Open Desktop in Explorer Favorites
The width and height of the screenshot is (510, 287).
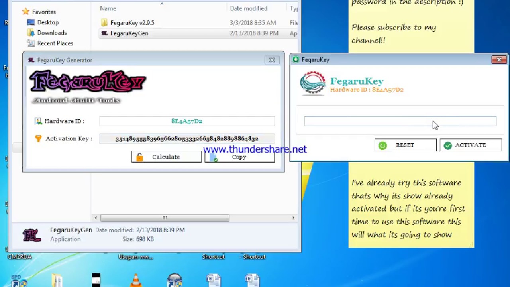48,22
